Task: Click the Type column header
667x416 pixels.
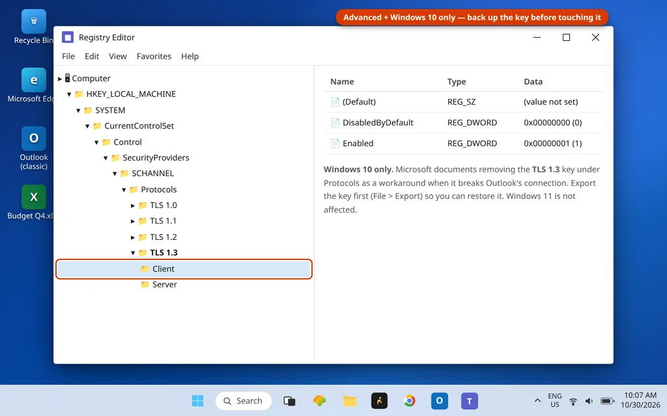Action: 457,81
